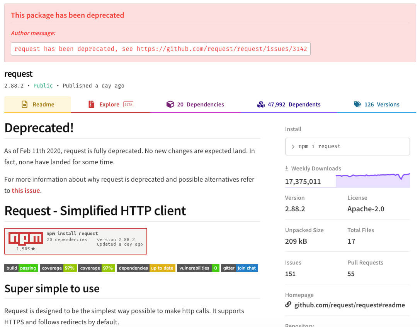Click 'Request - Simplified HTTP client' heading
Image resolution: width=420 pixels, height=327 pixels.
pyautogui.click(x=95, y=211)
